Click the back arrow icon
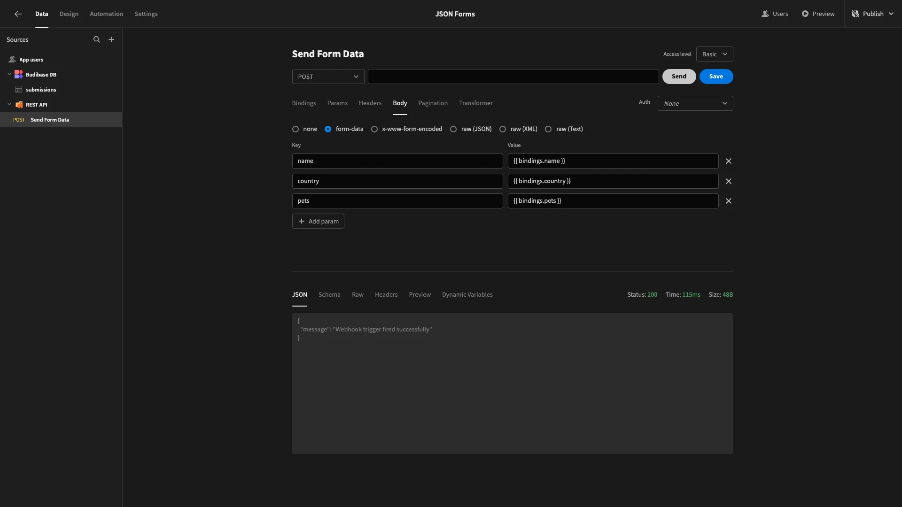 (x=18, y=14)
